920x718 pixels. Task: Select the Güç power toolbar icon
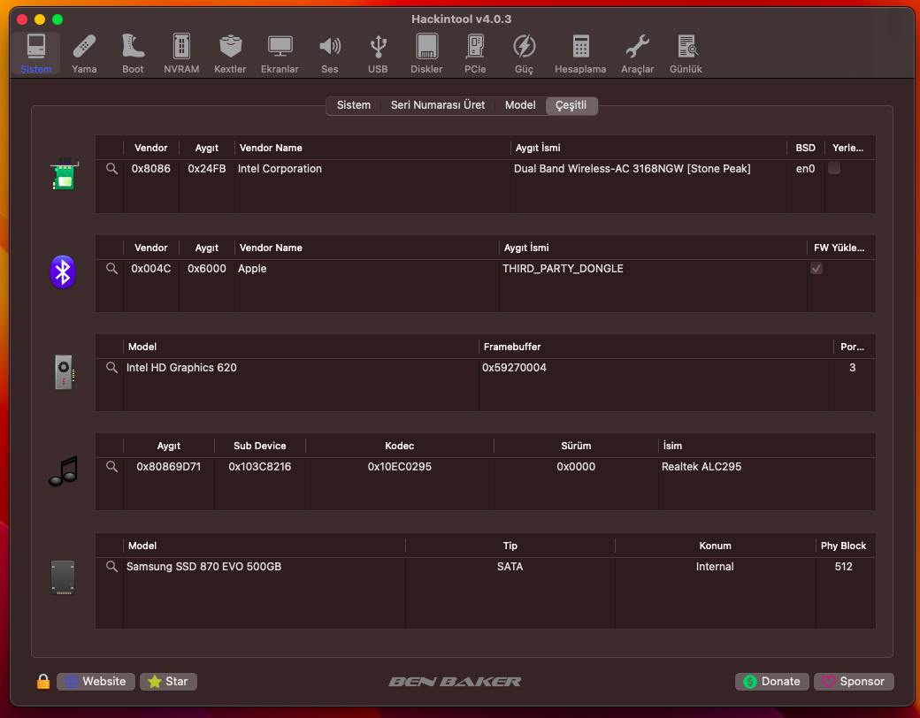click(524, 53)
